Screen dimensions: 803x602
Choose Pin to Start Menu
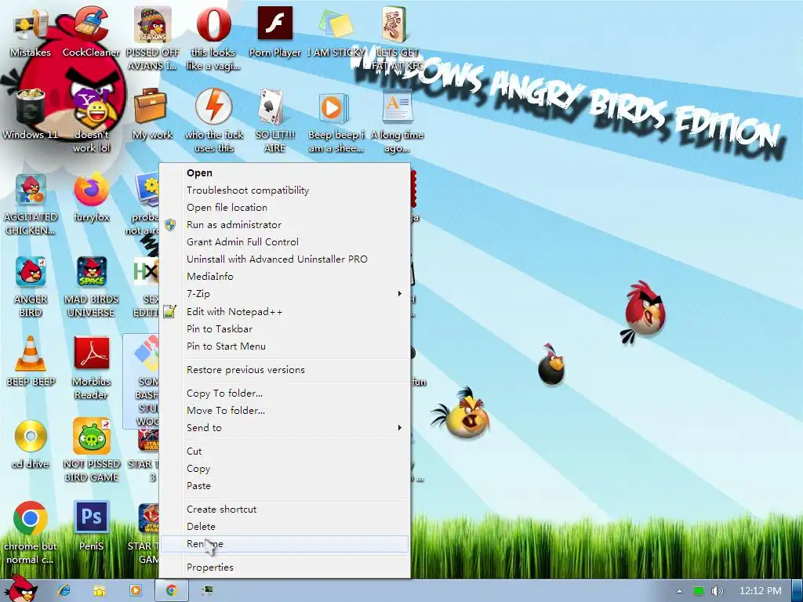(x=285, y=346)
